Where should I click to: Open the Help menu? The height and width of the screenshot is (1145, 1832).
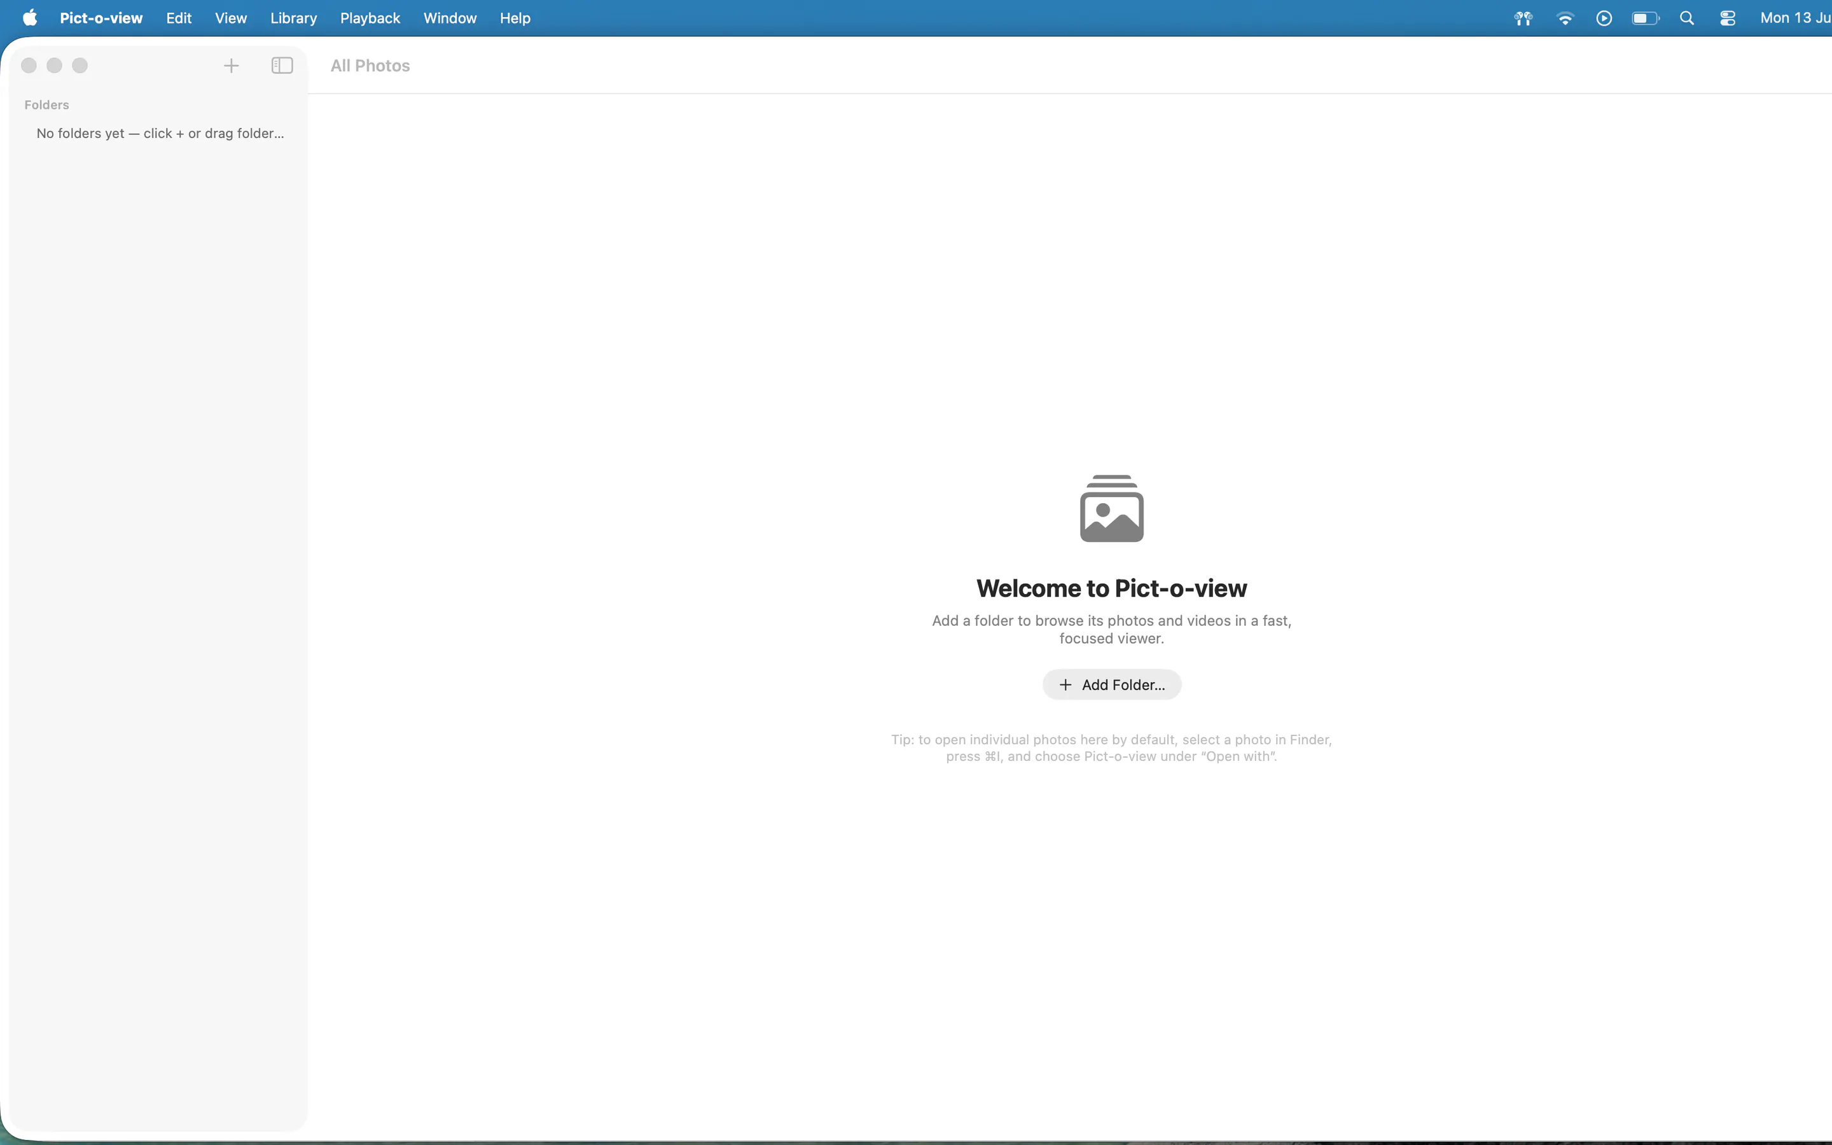pos(515,17)
